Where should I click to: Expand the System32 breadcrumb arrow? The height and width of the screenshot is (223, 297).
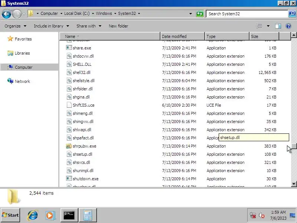click(x=139, y=13)
